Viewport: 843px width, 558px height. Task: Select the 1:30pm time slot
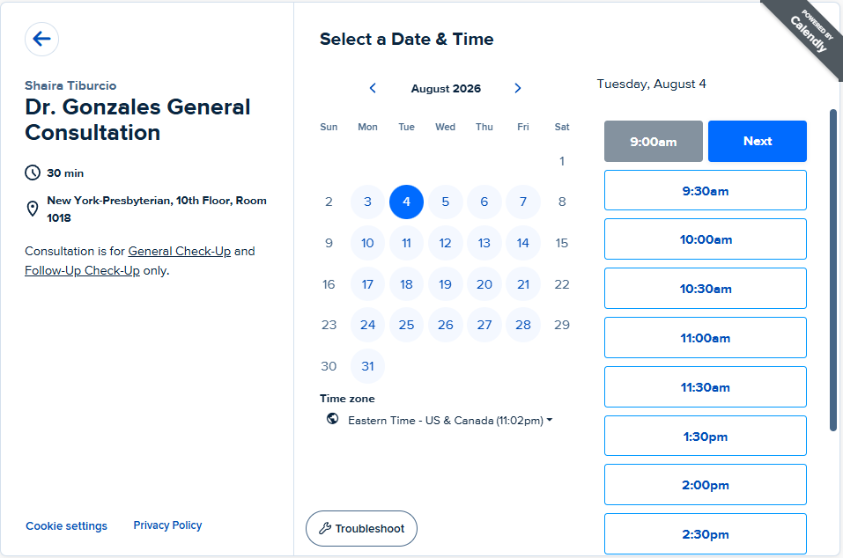click(x=706, y=436)
